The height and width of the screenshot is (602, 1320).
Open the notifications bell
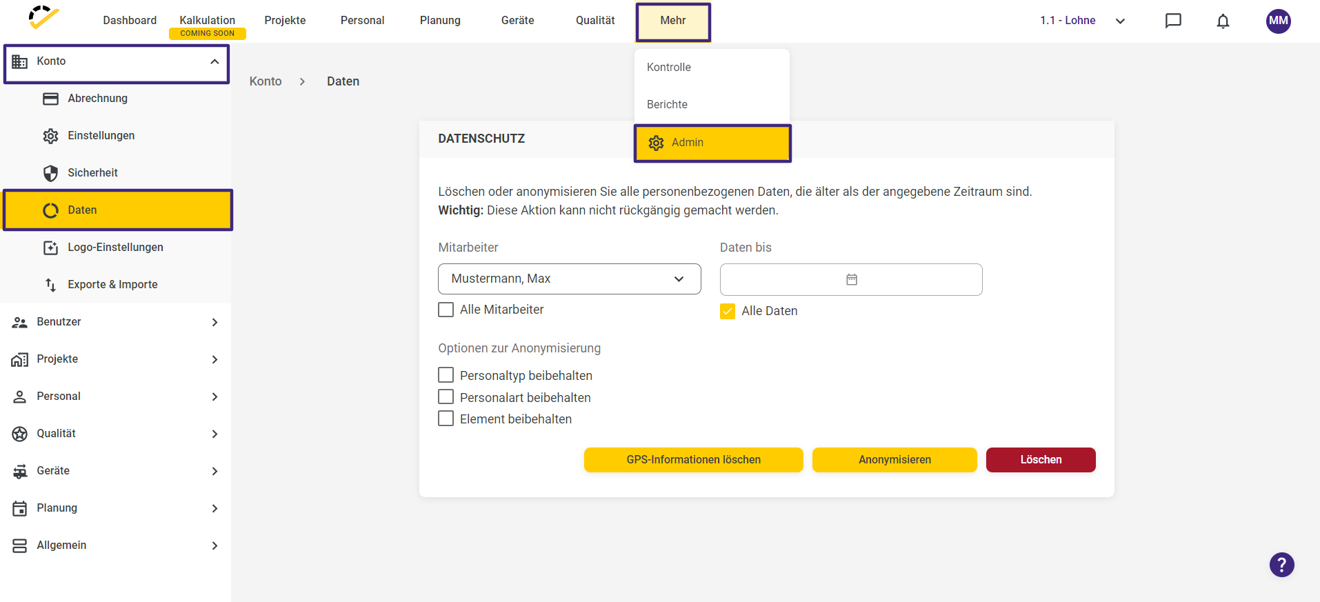click(x=1223, y=21)
